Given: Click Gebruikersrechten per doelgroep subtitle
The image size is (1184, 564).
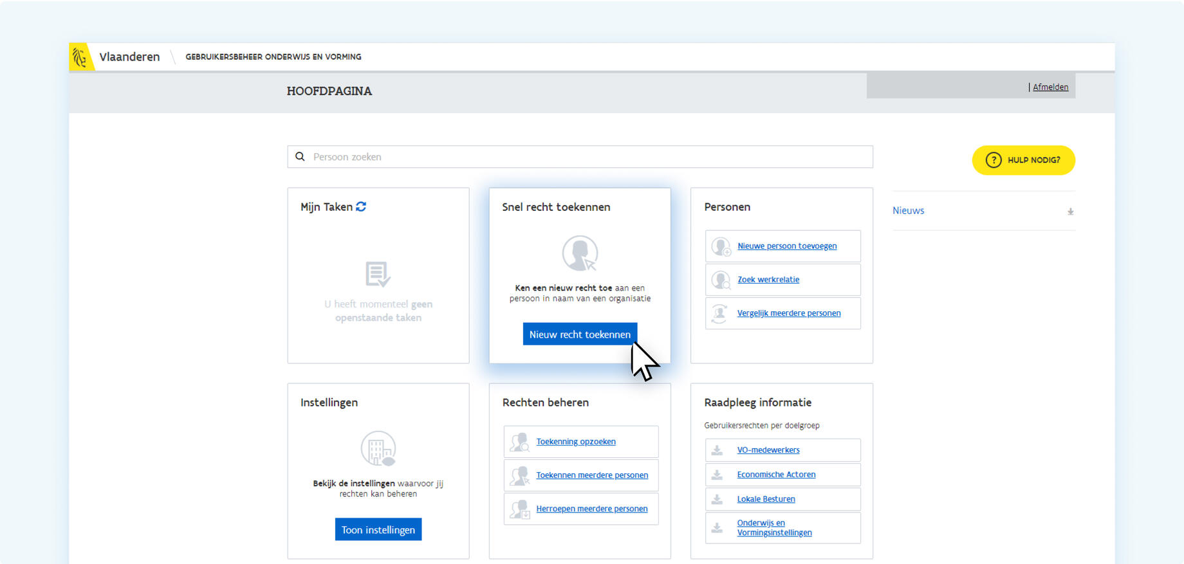Looking at the screenshot, I should click(762, 426).
